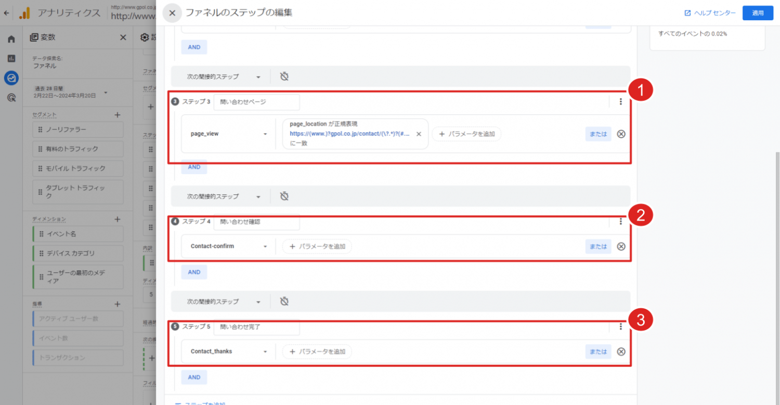Click the または button in step 4
Image resolution: width=780 pixels, height=405 pixels.
(598, 246)
